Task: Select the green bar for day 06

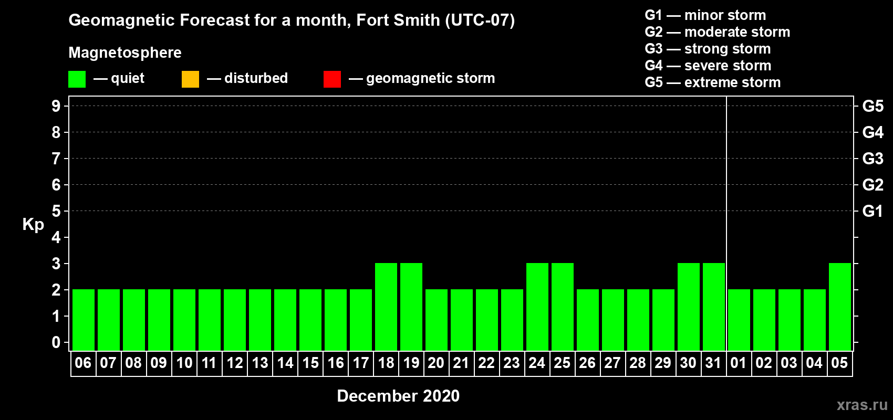Action: click(84, 320)
